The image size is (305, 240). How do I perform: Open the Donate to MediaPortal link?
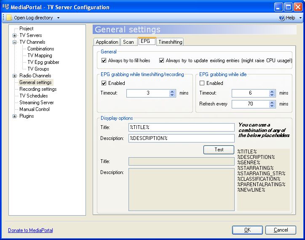pos(30,230)
